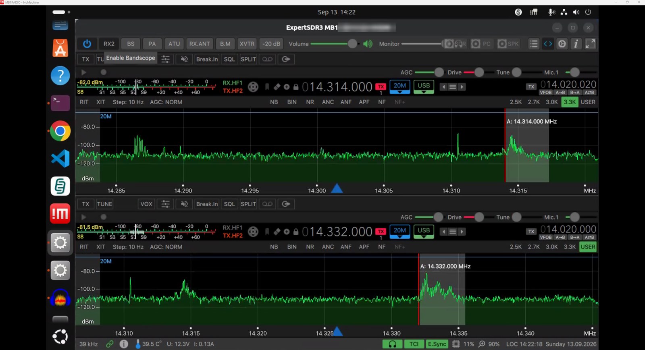The image size is (645, 350).
Task: Open the panel list menu icon
Action: tap(534, 44)
